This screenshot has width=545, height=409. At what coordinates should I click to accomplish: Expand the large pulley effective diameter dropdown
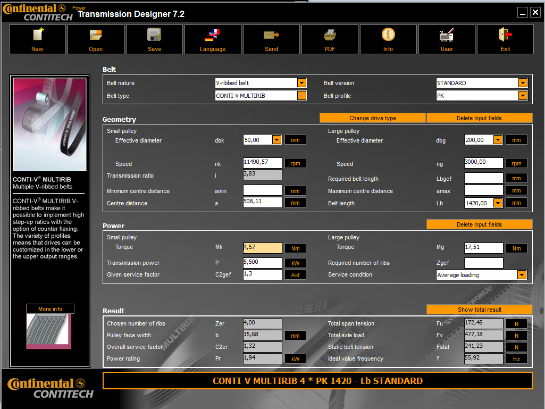(498, 140)
